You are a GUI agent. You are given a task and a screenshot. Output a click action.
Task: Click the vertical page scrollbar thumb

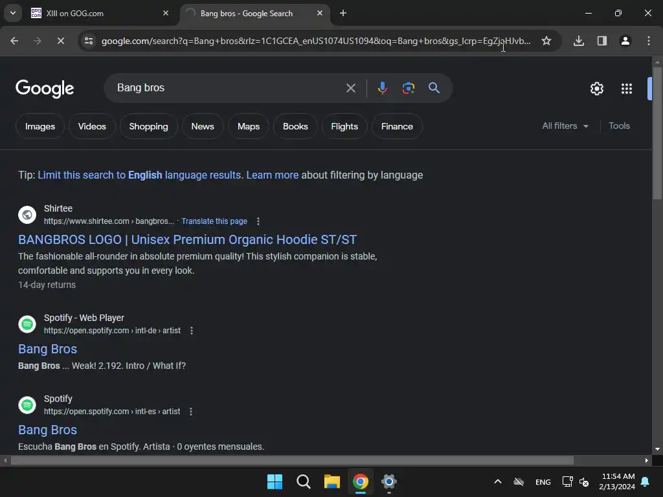[x=657, y=133]
